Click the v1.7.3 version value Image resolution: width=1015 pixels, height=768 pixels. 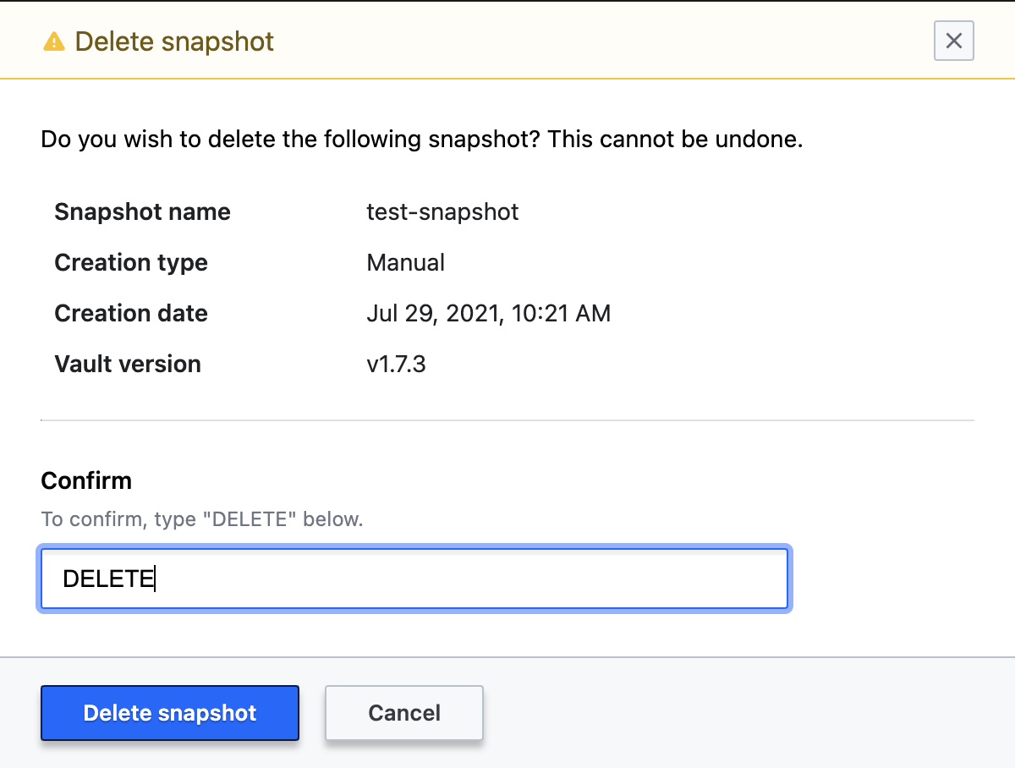click(x=396, y=364)
